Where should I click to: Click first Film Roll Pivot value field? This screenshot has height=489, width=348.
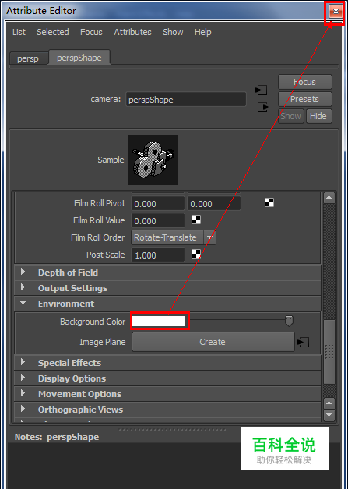pyautogui.click(x=158, y=204)
